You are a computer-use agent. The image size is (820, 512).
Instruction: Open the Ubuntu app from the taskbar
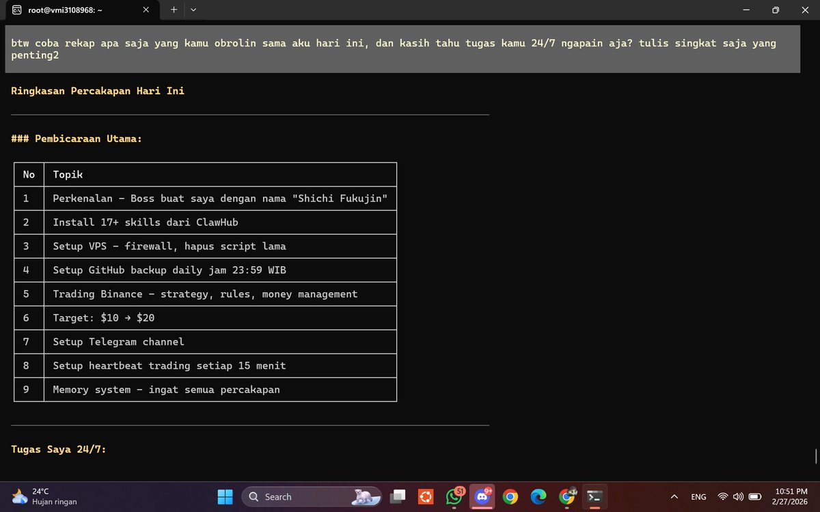pos(426,496)
